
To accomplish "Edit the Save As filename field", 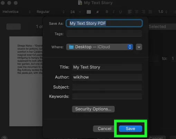I will pos(104,23).
